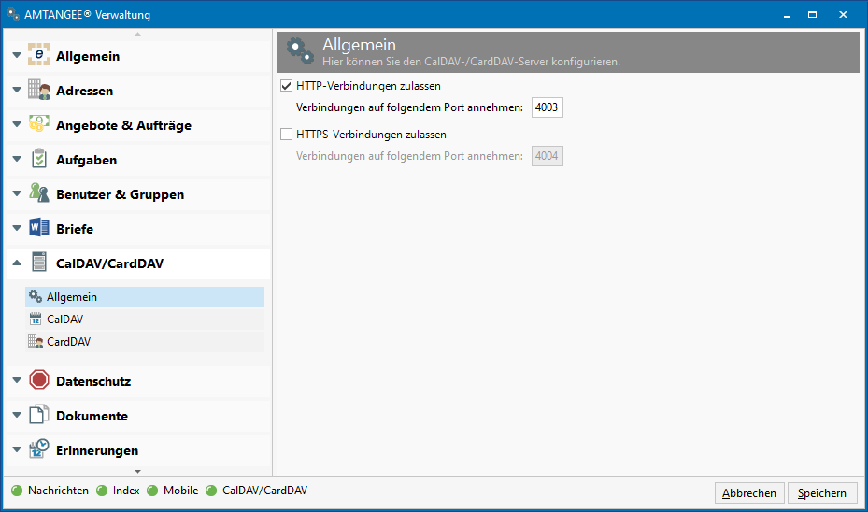
Task: Click the Angebote & Aufträge money icon
Action: pyautogui.click(x=38, y=124)
